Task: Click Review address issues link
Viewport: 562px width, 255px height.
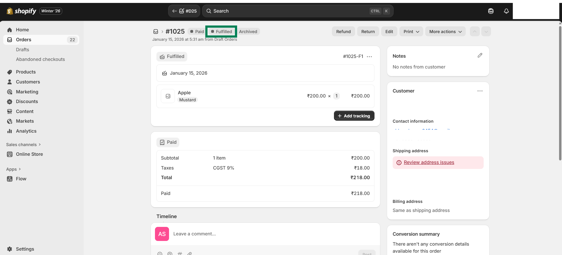Action: pos(429,162)
